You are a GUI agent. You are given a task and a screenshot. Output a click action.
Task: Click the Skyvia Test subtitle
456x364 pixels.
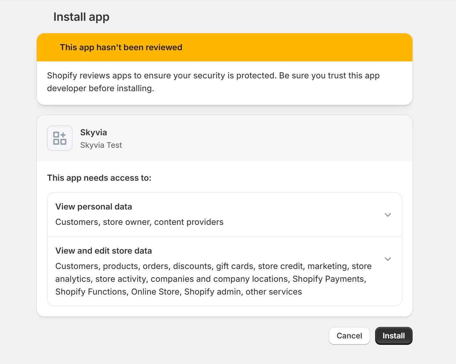(x=101, y=145)
